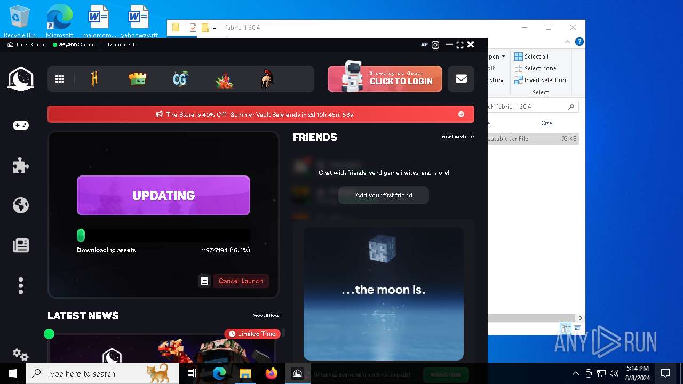Show hidden tray icons chevron

tap(575, 373)
